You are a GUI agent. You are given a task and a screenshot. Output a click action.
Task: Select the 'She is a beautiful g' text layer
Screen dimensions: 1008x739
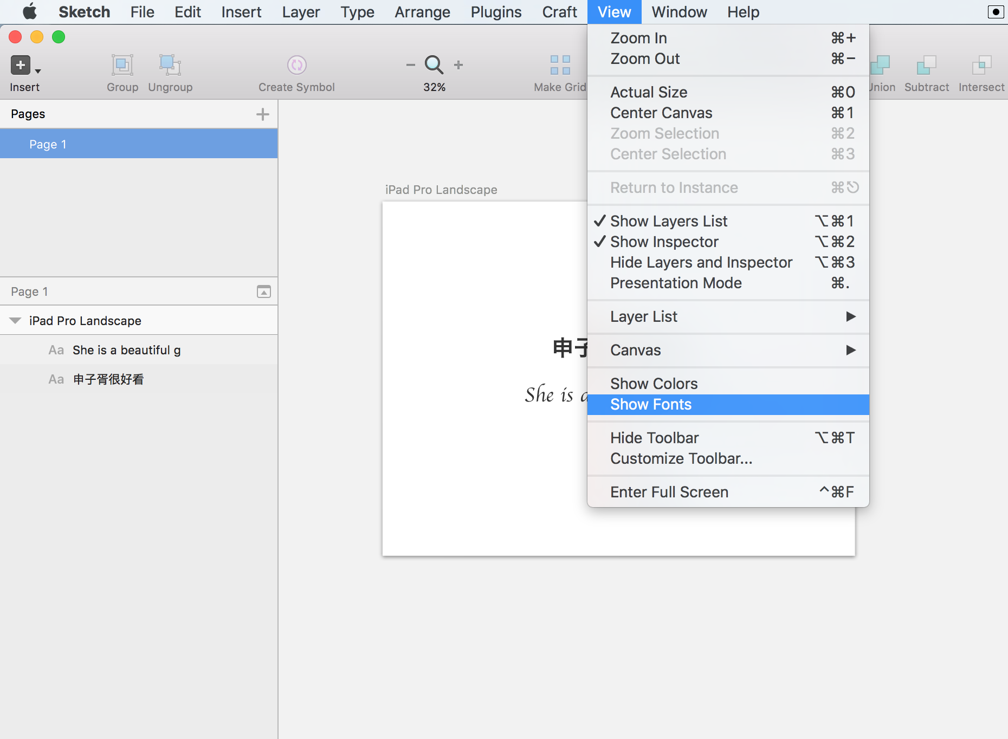click(x=139, y=350)
